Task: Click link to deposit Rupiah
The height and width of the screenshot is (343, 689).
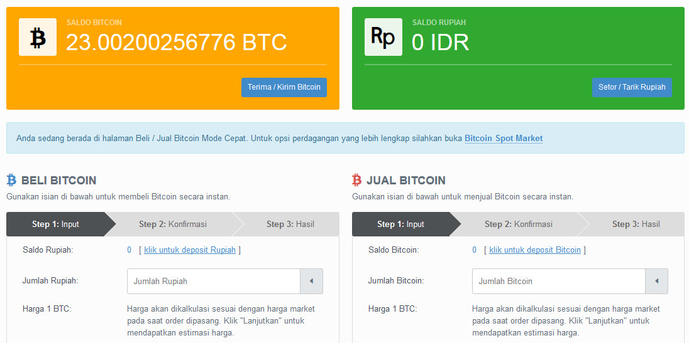Action: point(190,250)
